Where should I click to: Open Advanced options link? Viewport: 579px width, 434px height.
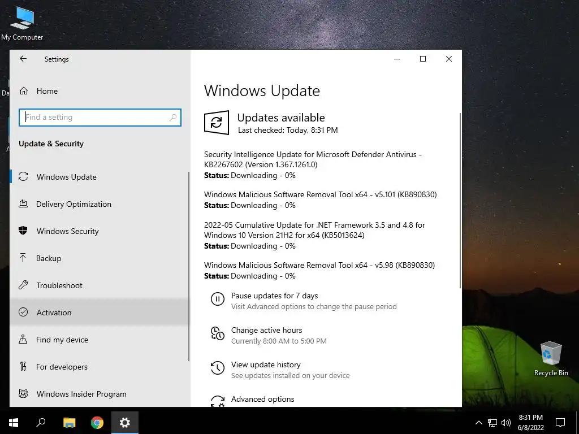coord(262,399)
